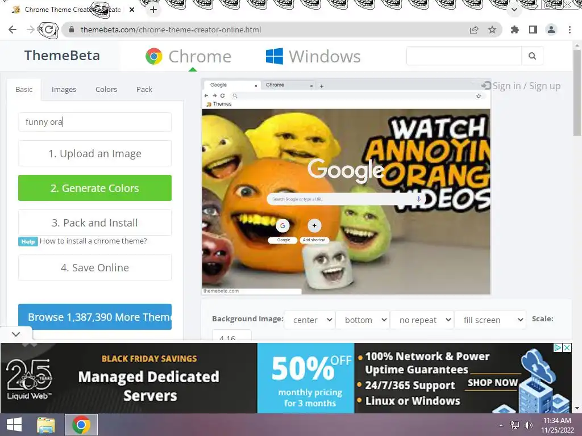
Task: Open the Windows Start button
Action: pos(14,425)
